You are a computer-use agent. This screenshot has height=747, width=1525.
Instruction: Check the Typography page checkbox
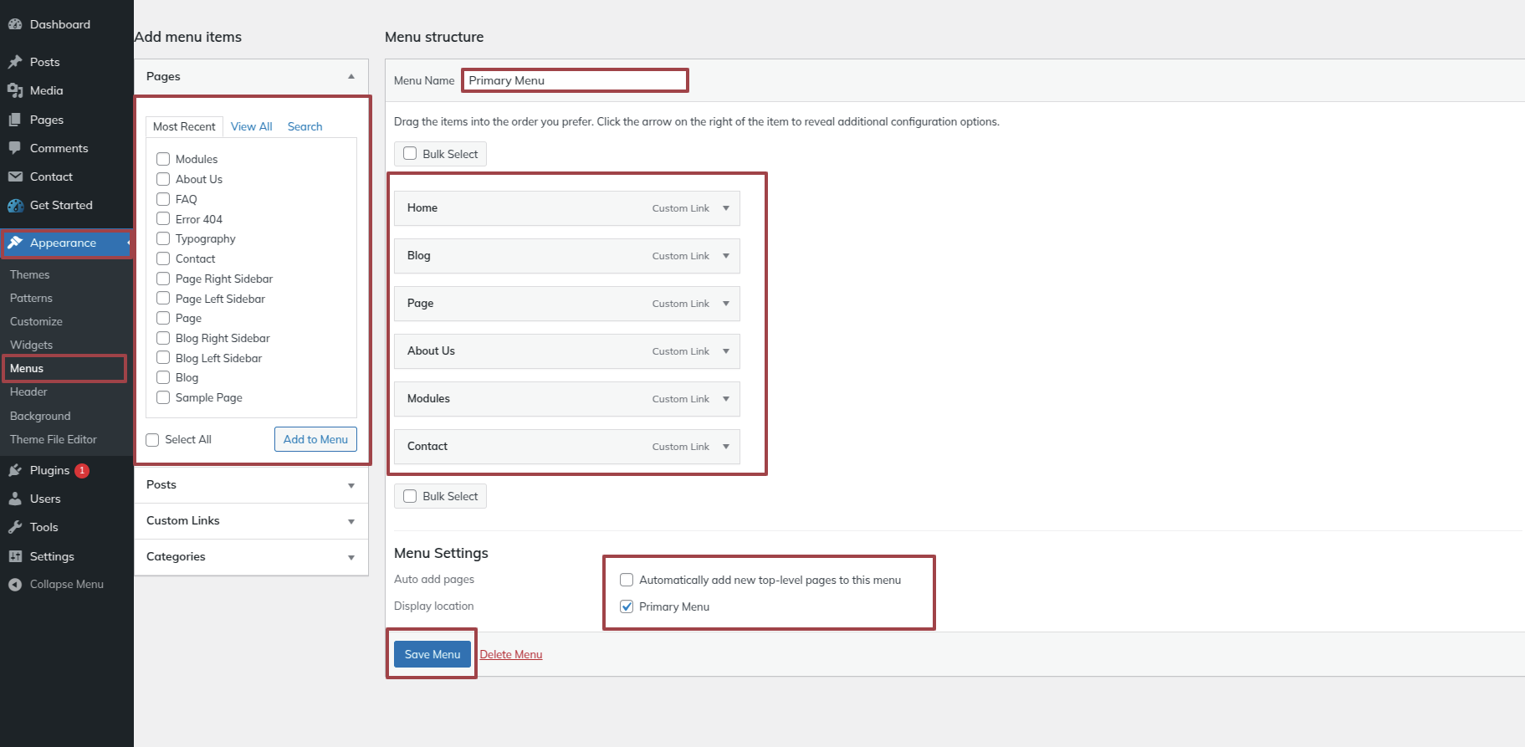163,238
